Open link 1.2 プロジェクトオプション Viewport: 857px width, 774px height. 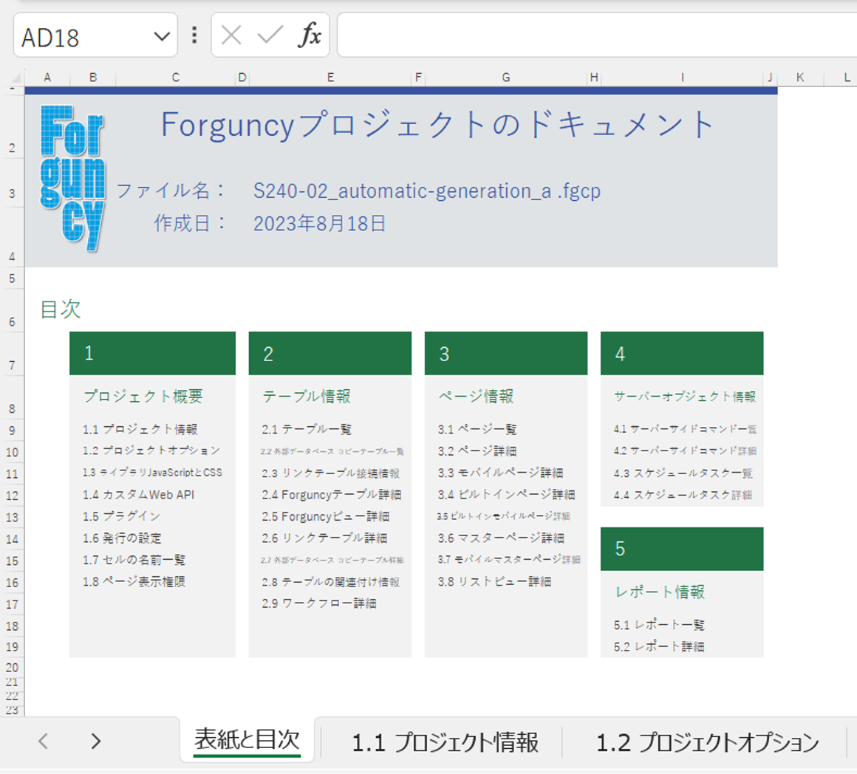[151, 451]
